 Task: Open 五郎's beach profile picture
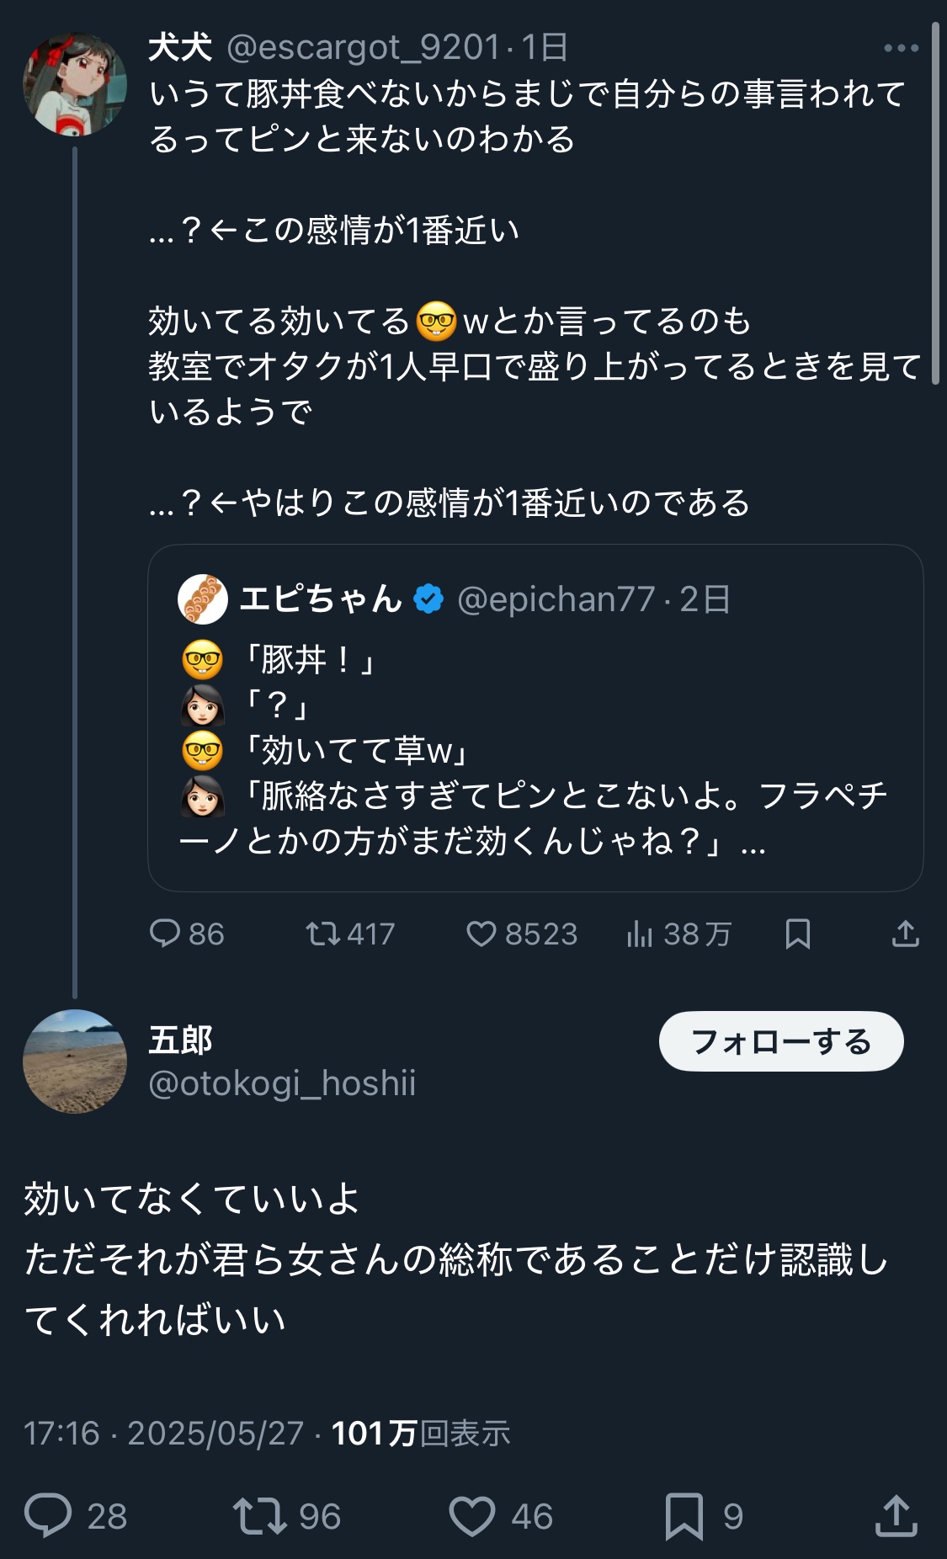(75, 1061)
